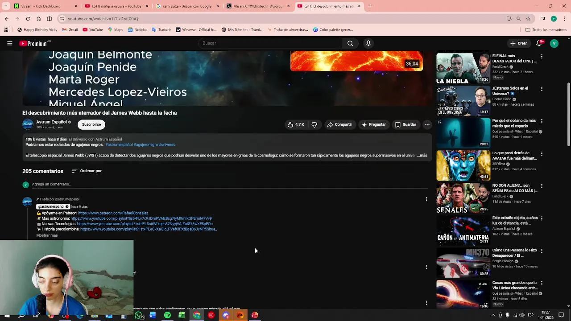Image resolution: width=571 pixels, height=321 pixels.
Task: Click the address bar URL
Action: [x=103, y=19]
